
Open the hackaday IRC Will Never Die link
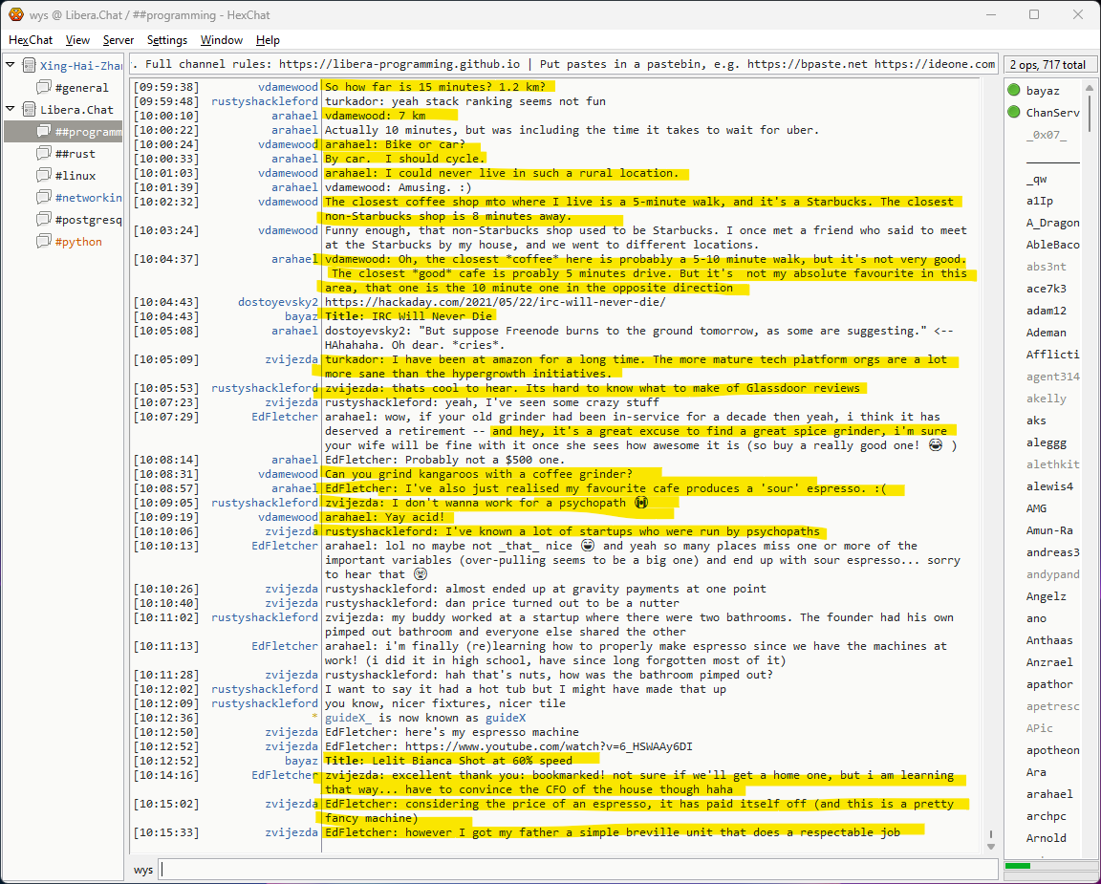tap(495, 302)
